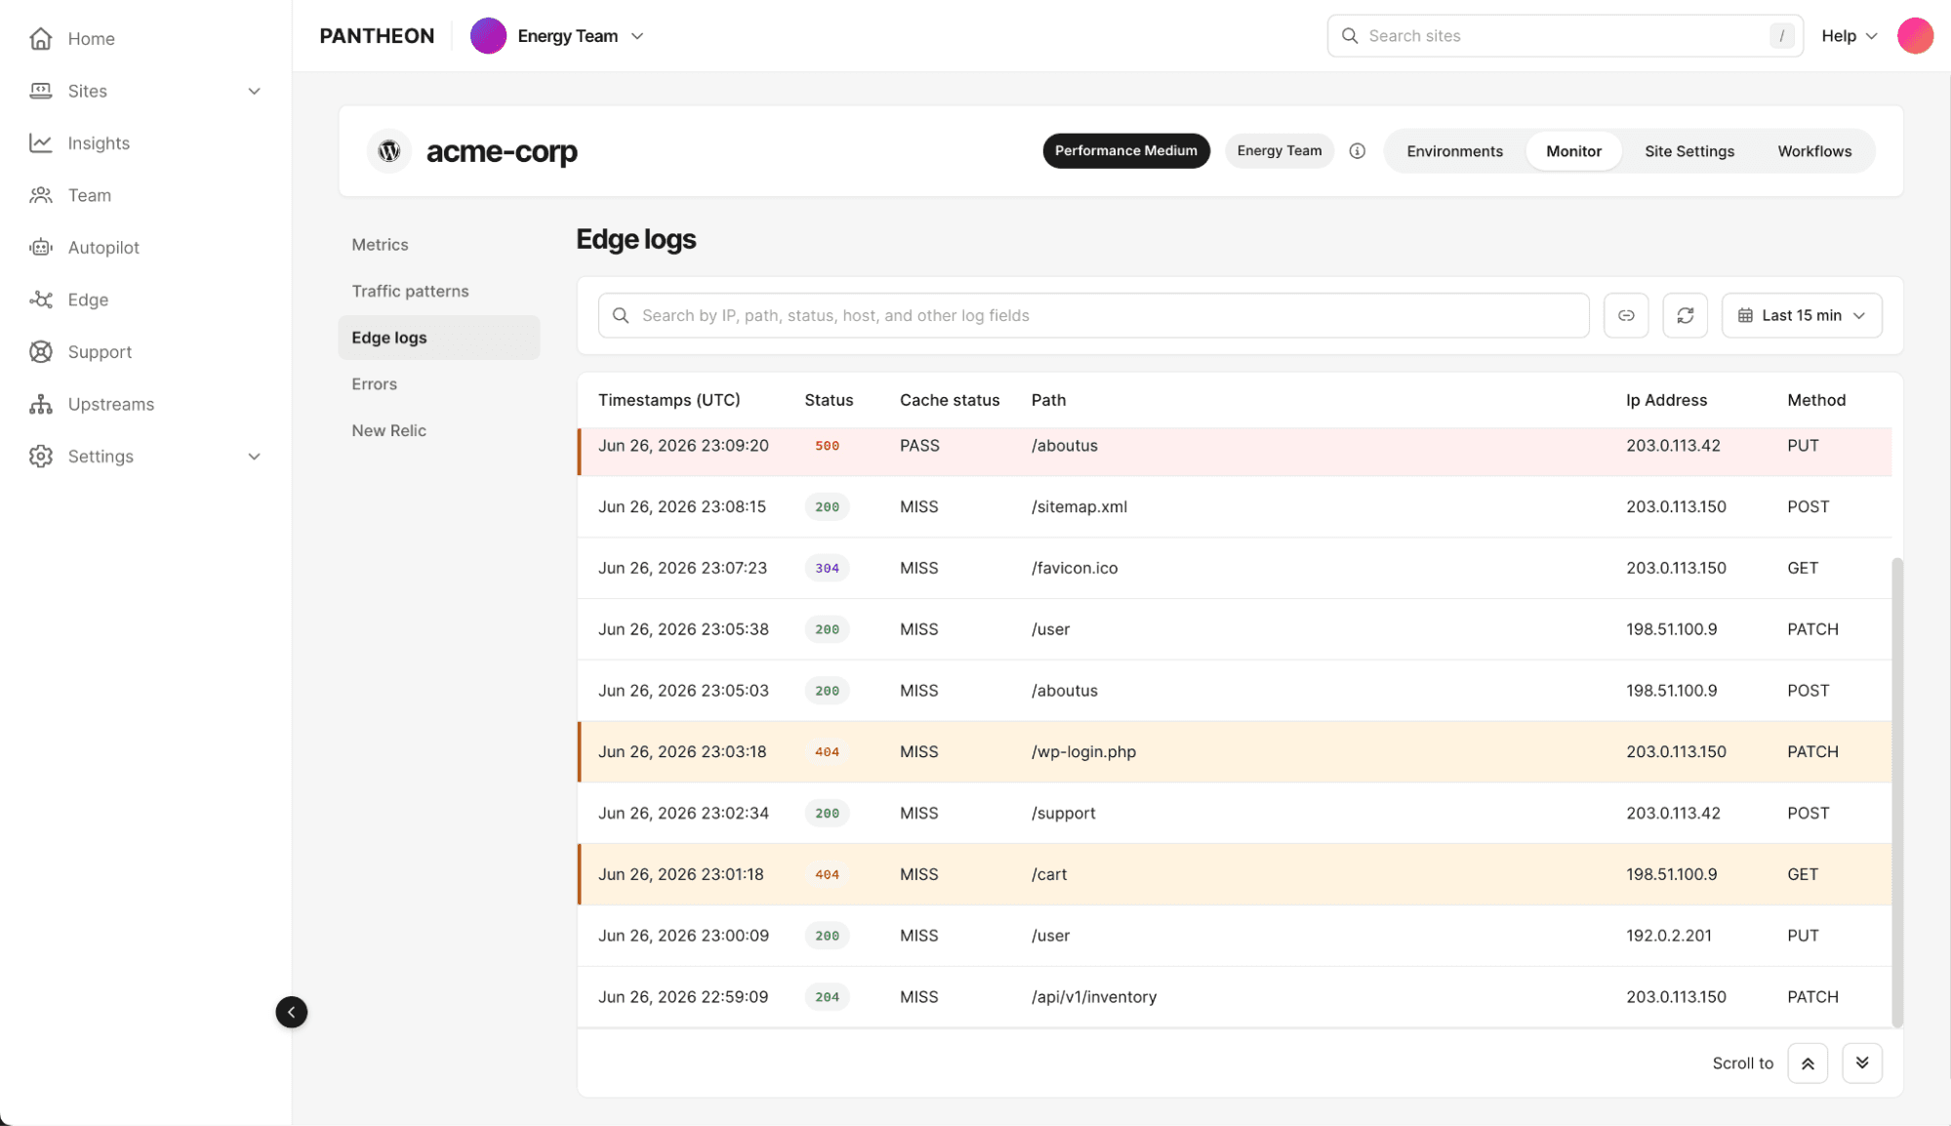Open Support lifebuoy icon

pos(40,351)
